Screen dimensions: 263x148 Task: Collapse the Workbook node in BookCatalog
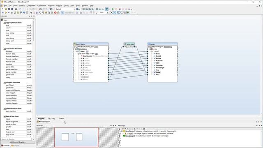(x=76, y=49)
